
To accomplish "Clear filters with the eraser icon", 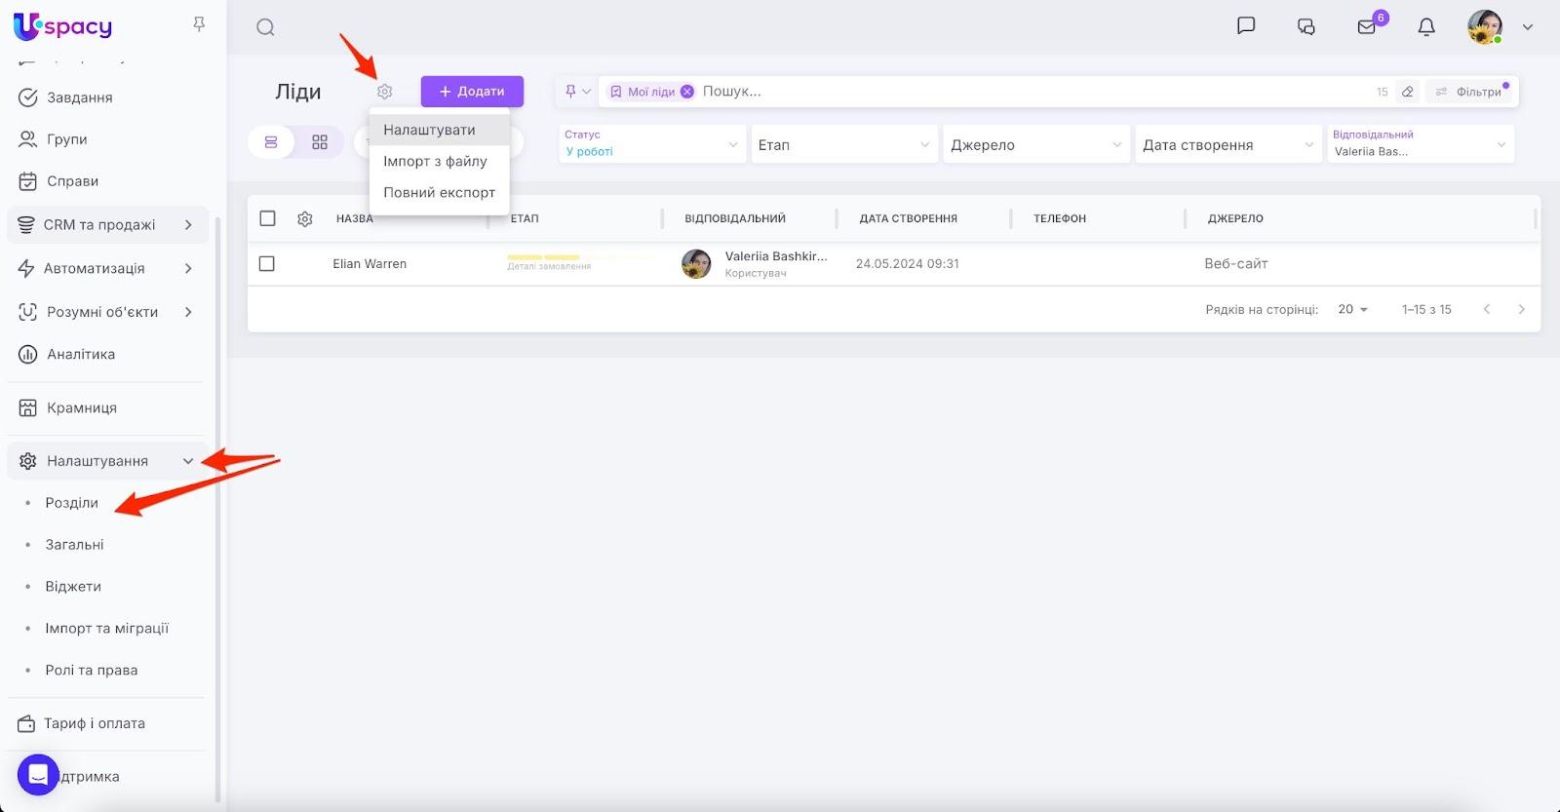I will click(1407, 92).
